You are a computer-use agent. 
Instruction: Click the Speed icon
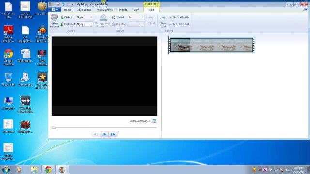(113, 17)
